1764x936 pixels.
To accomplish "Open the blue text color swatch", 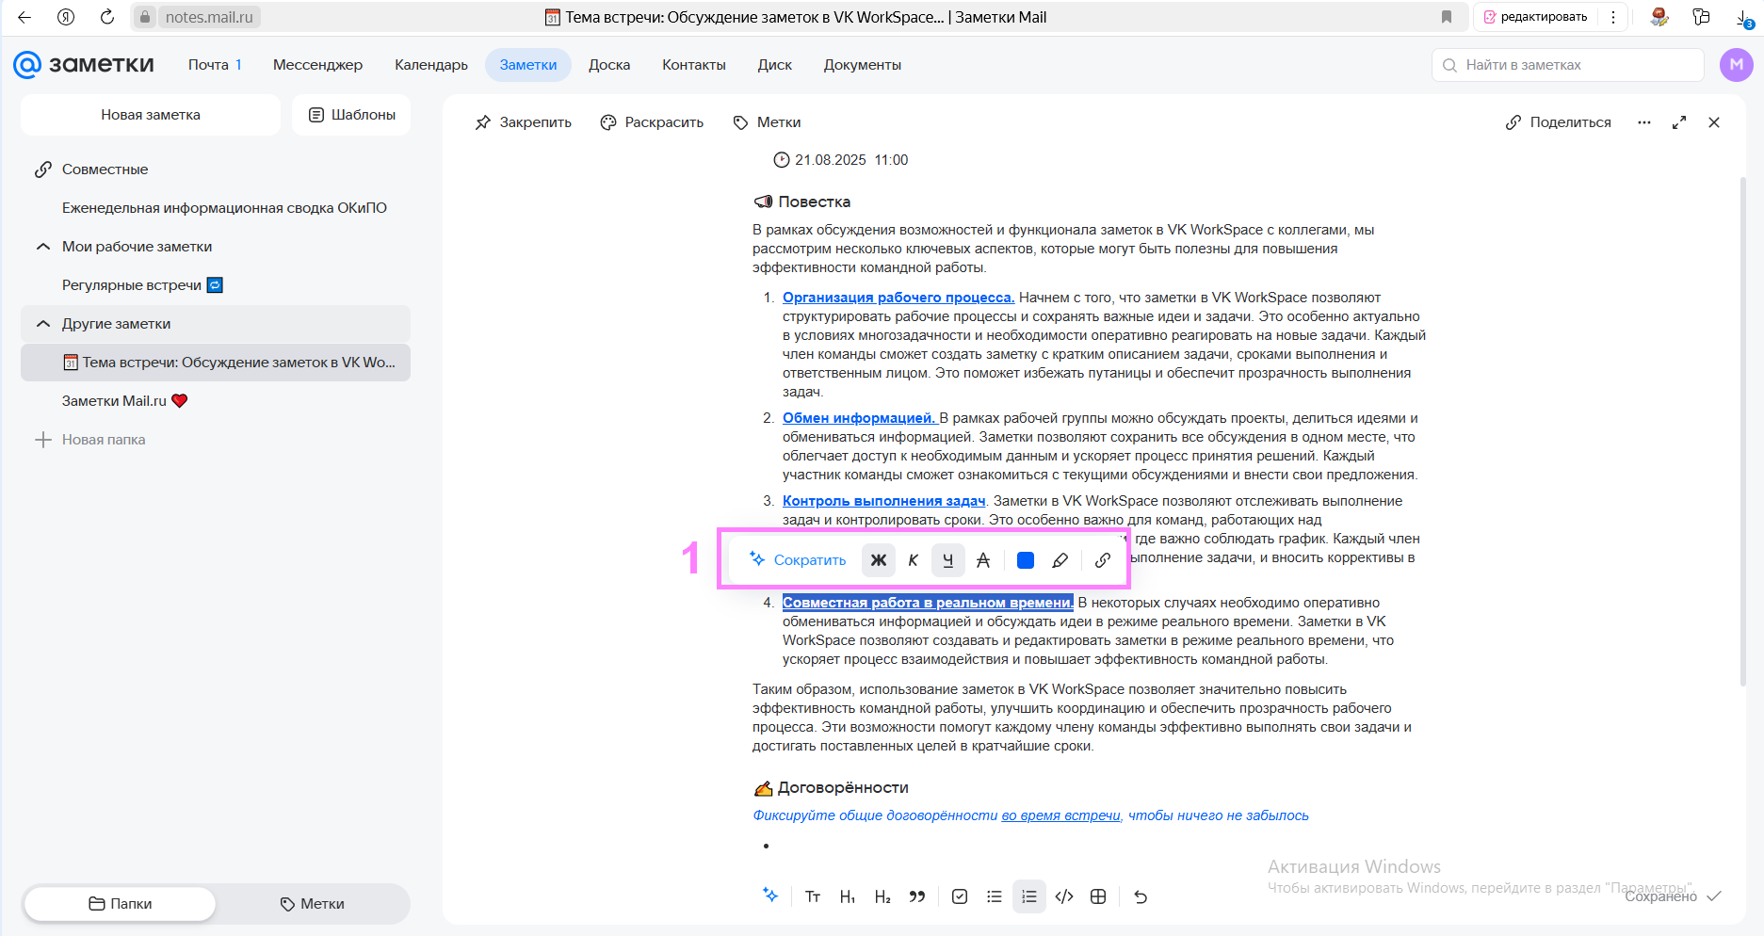I will (x=1026, y=560).
